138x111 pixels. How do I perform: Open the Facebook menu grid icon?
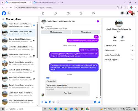[122, 13]
